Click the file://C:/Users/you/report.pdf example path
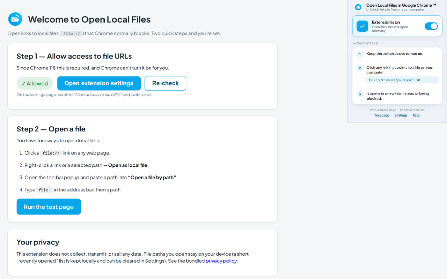 point(402,80)
